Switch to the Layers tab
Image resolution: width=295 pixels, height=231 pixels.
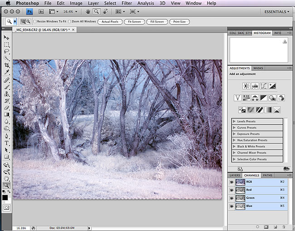[x=235, y=175]
